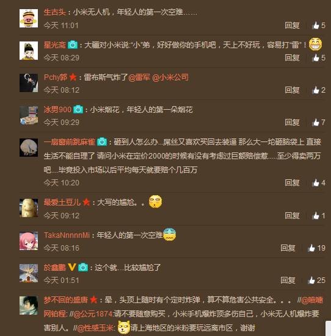Thumbs-up 於鑫鹏's comment with 25 likes
This screenshot has height=336, width=331.
point(317,281)
